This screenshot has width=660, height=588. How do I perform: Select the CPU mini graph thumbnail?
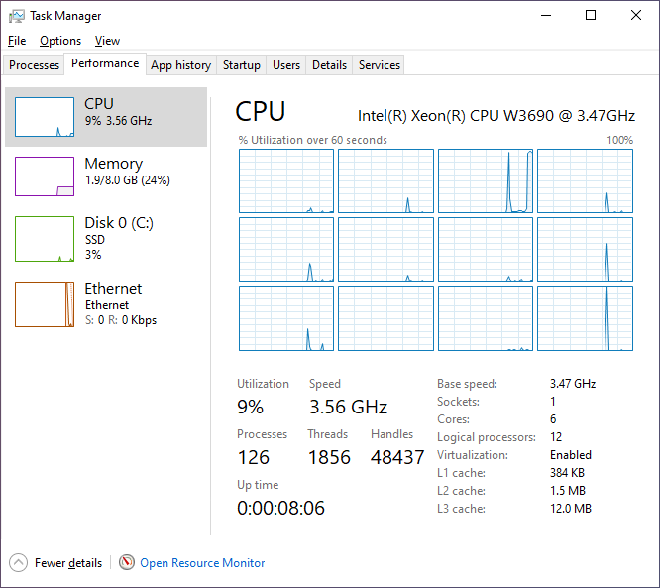pos(45,117)
